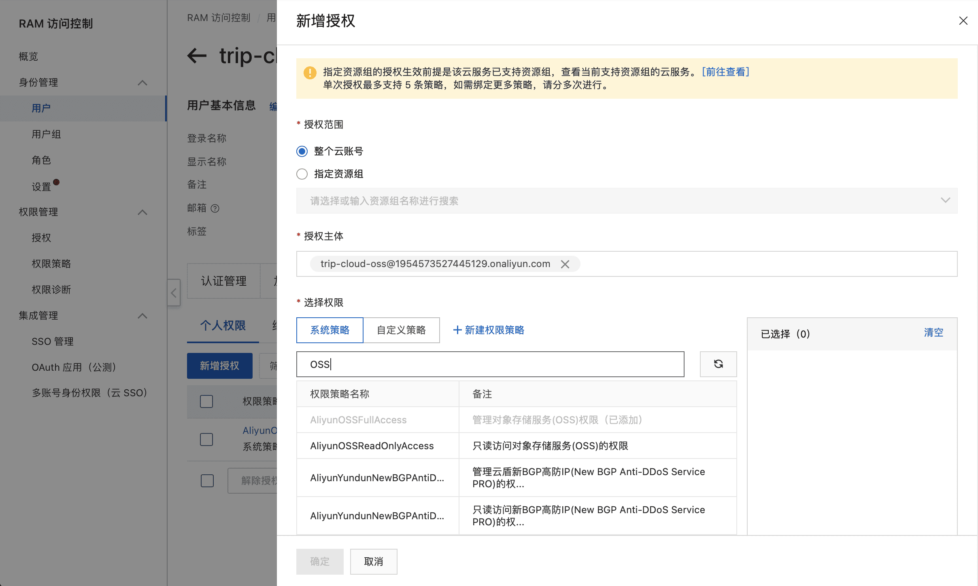Screen dimensions: 978x586
Task: Collapse the 权限管理 sidebar section
Action: pos(142,212)
